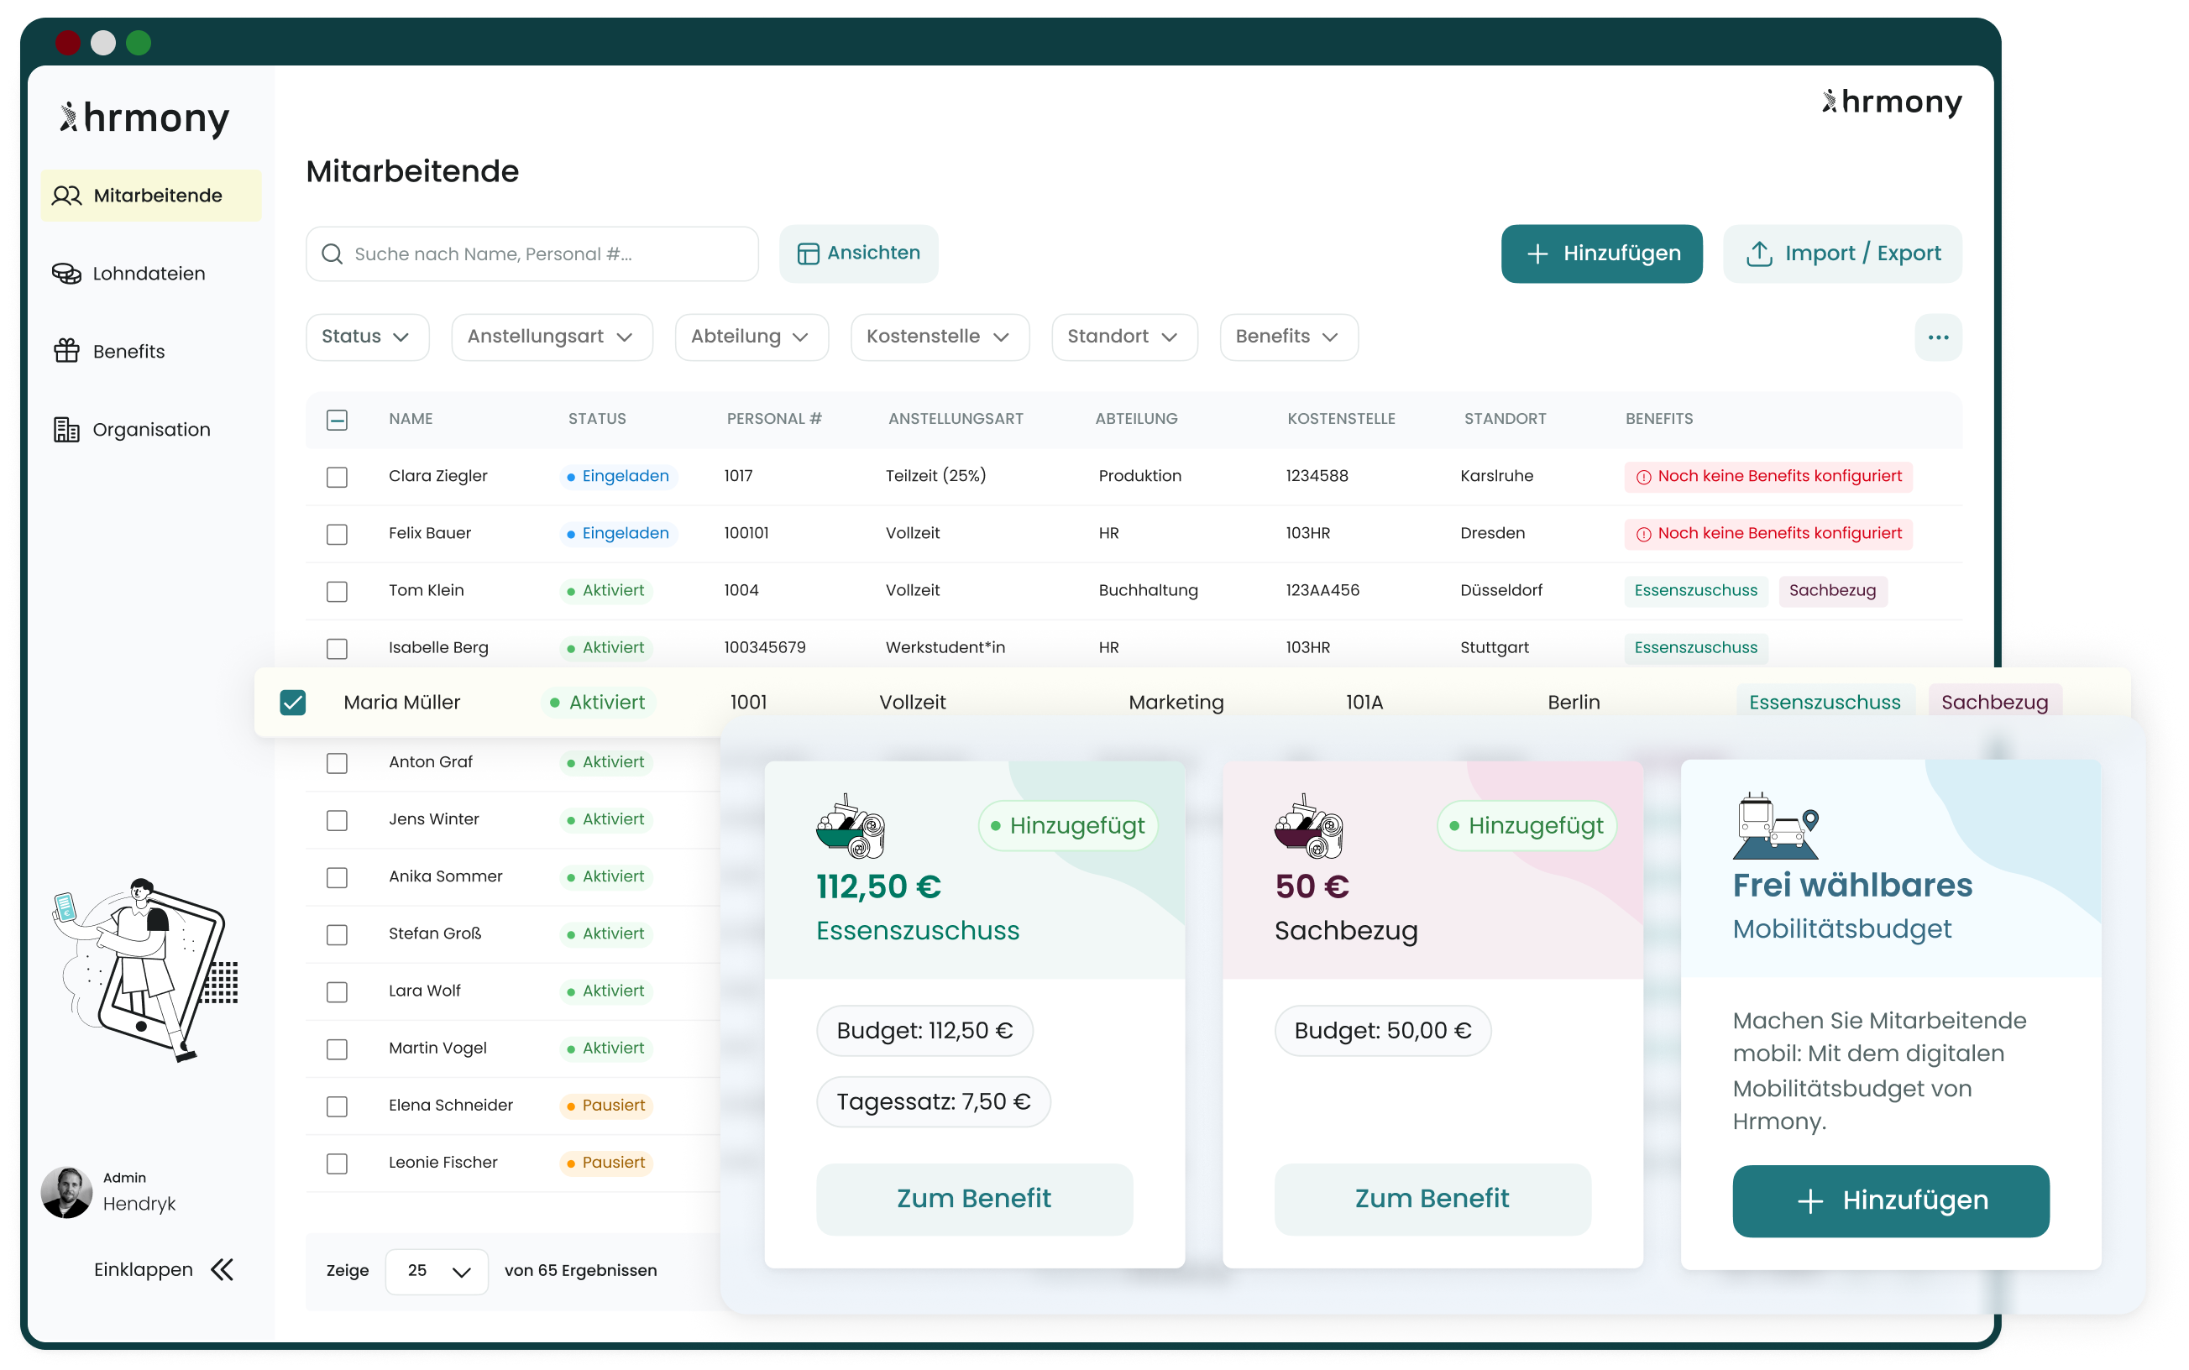Open the Status filter dropdown
Viewport: 2189px width, 1370px height.
tap(367, 336)
